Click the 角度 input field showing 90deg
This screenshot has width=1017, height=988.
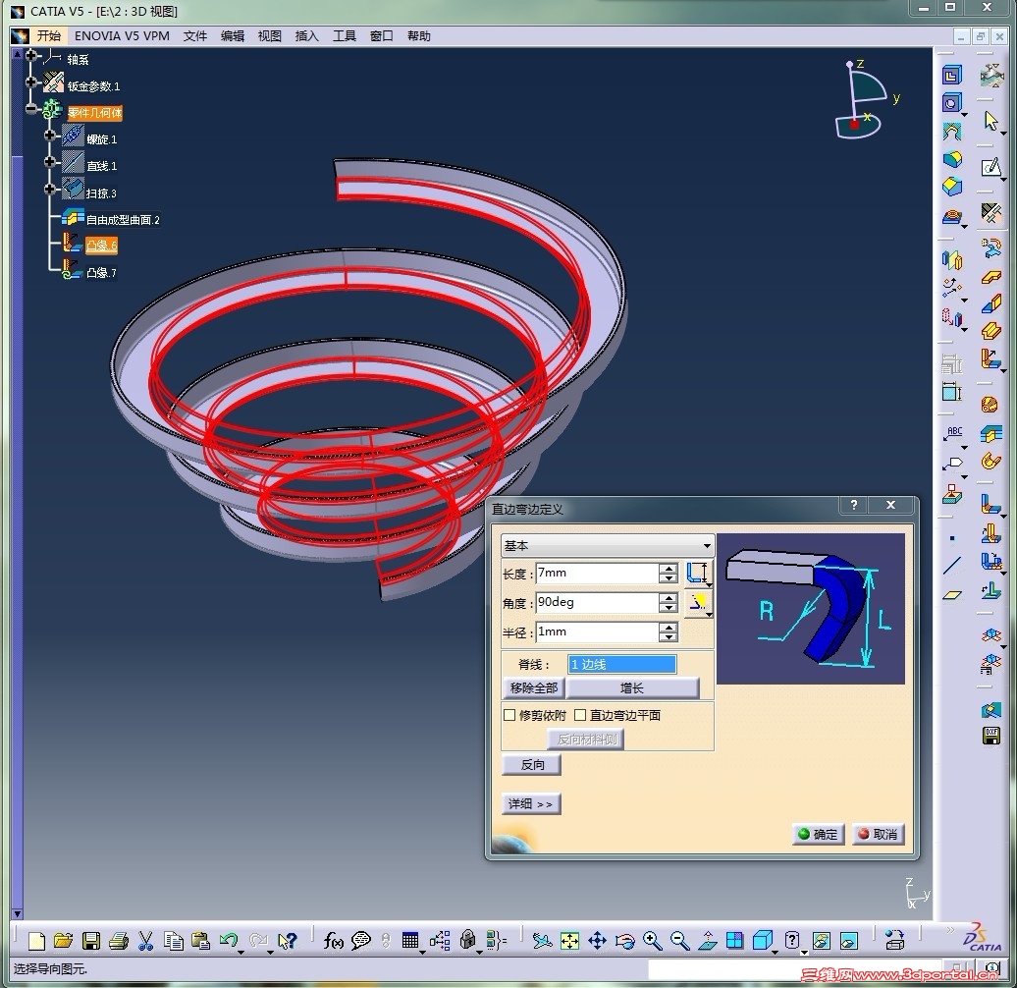tap(598, 603)
